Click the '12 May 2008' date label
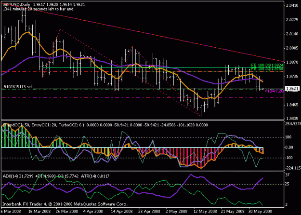The height and width of the screenshot is (215, 301). coord(205,212)
